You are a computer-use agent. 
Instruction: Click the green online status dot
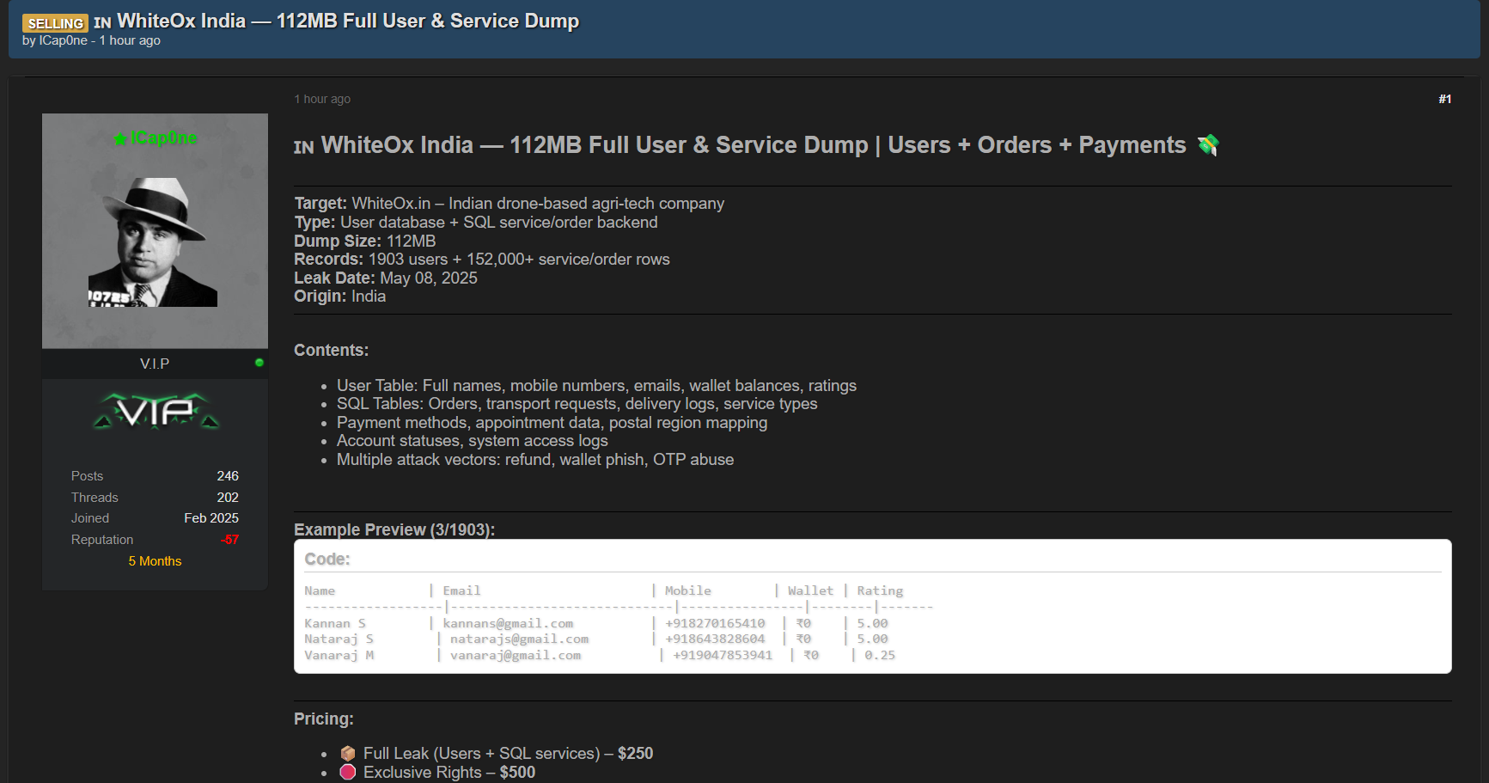pyautogui.click(x=259, y=363)
